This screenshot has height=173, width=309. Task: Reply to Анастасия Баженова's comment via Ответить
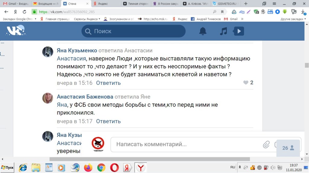click(x=108, y=121)
